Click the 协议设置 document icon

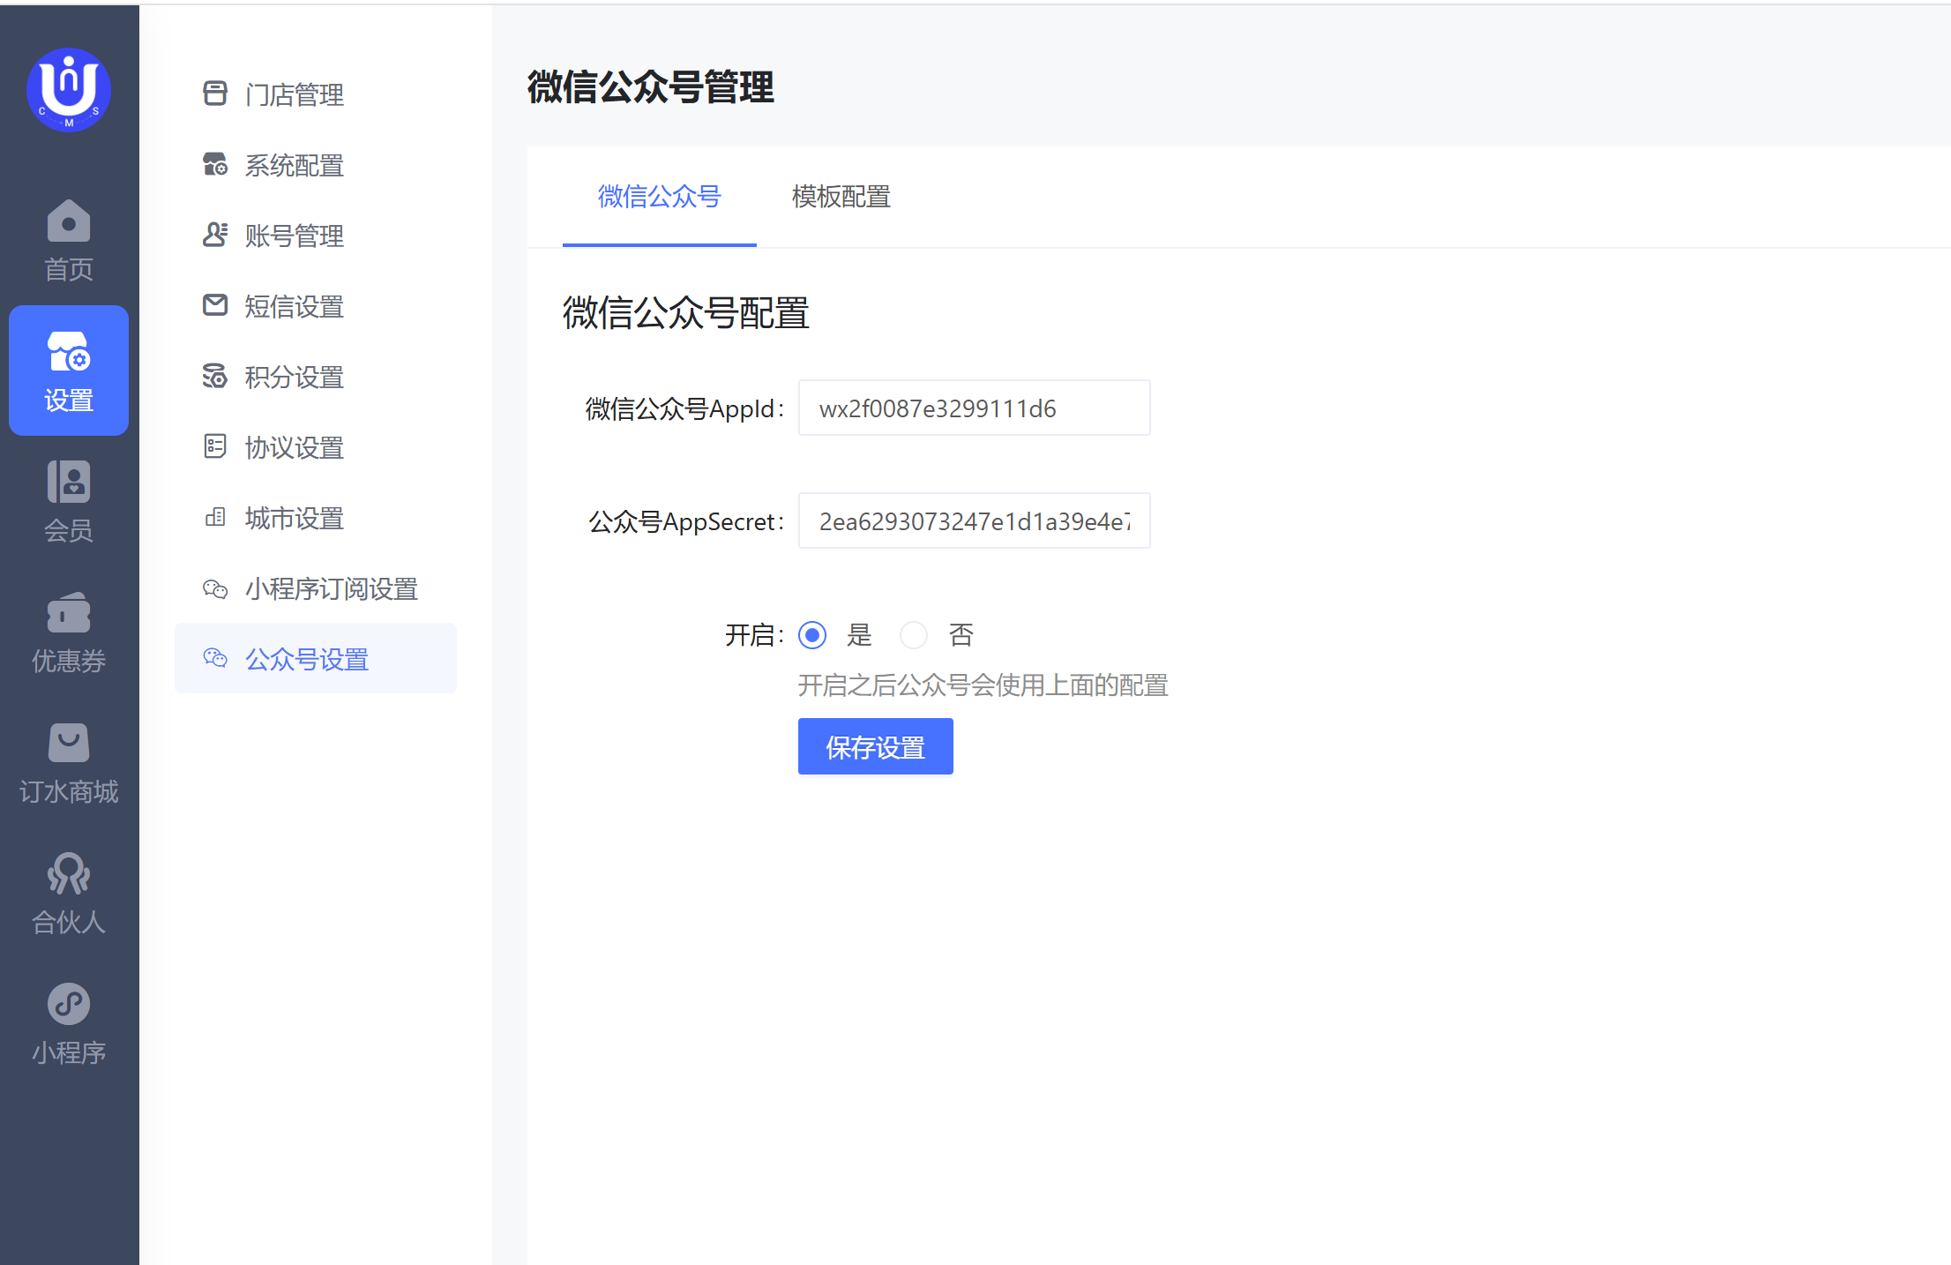click(215, 446)
